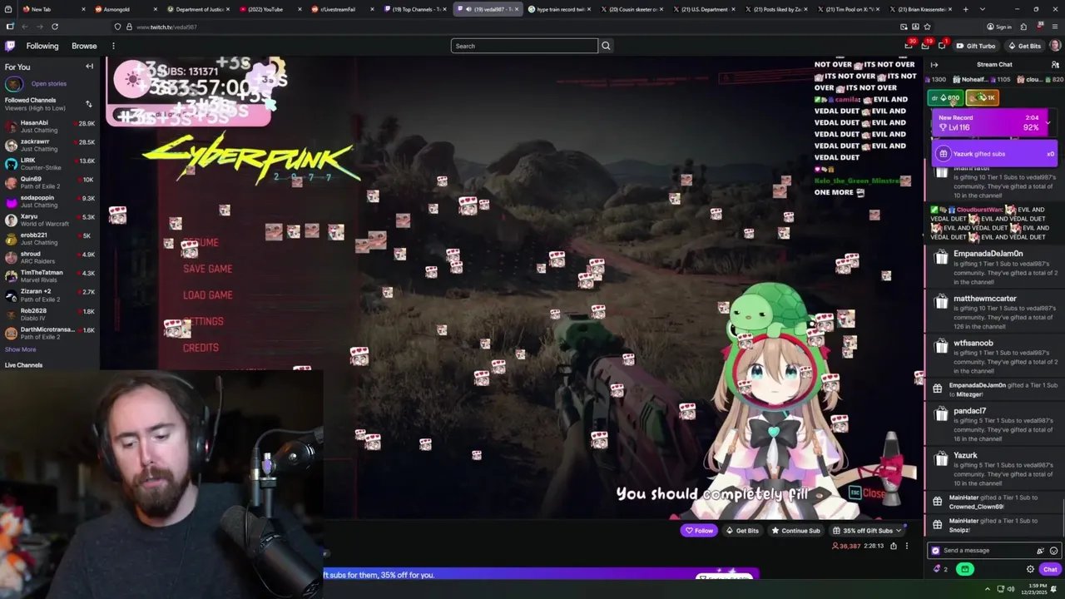Open Xaryu channel in sidebar
Viewport: 1065px width, 599px height.
pos(50,220)
